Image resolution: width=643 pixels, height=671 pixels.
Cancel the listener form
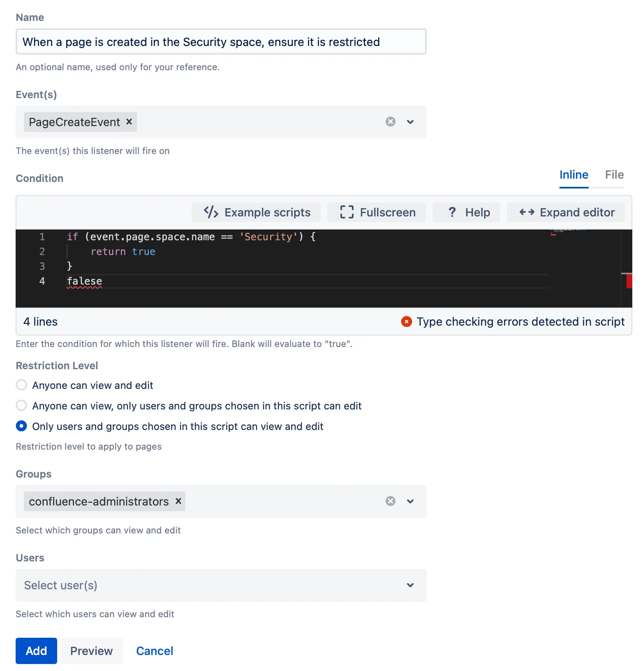pyautogui.click(x=155, y=651)
